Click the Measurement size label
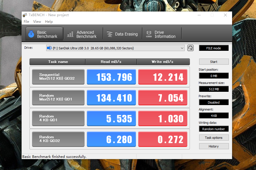Image resolution: width=256 pixels, height=170 pixels. 212,83
